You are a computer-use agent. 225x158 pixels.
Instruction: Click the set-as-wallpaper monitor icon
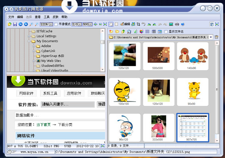(171, 24)
